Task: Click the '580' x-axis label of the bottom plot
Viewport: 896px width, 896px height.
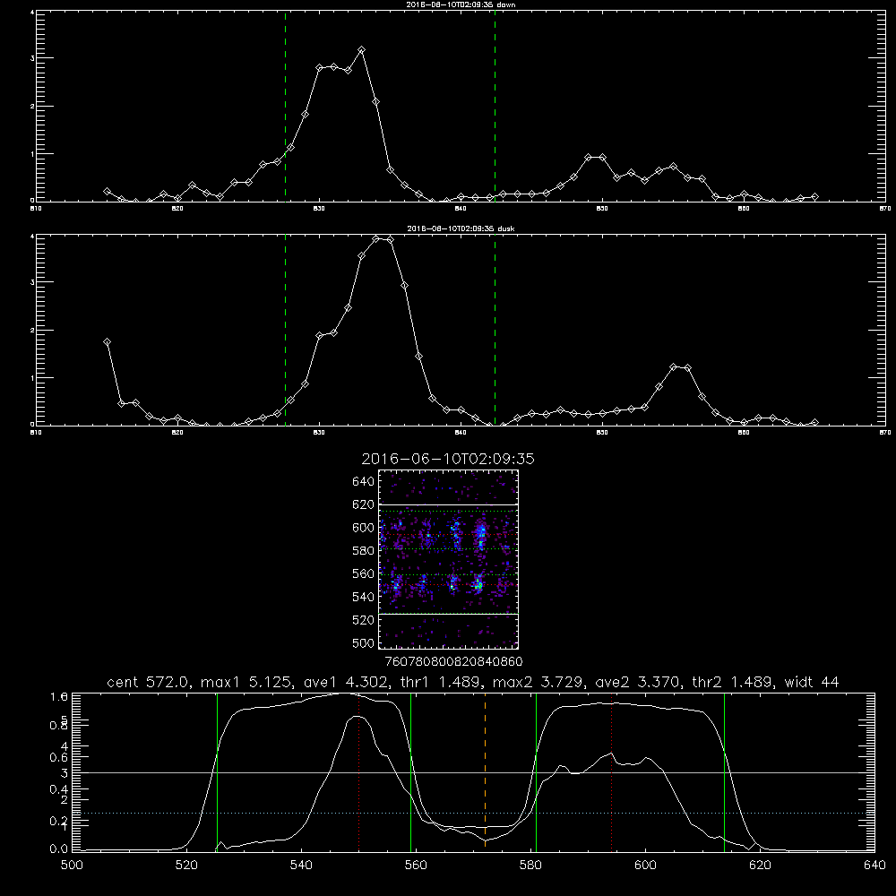Action: coord(530,866)
